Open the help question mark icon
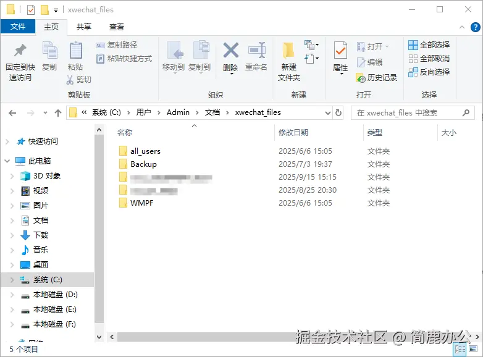The height and width of the screenshot is (357, 483). pos(476,27)
